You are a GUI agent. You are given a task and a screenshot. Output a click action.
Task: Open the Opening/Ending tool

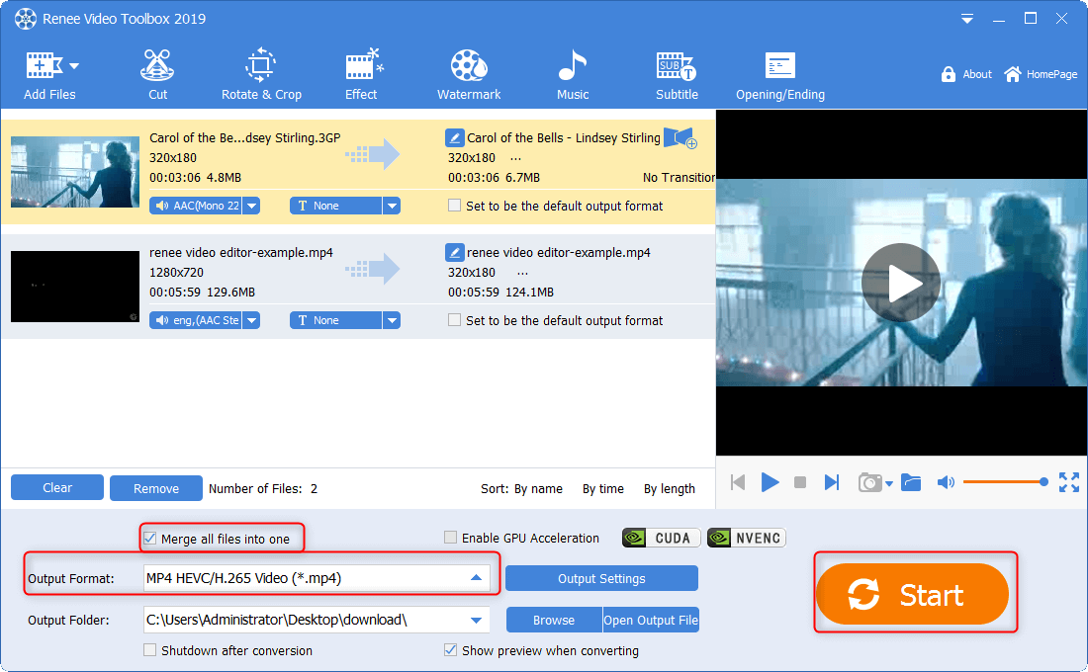[x=779, y=75]
